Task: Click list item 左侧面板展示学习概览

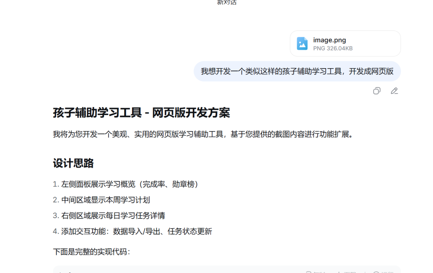Action: coord(129,184)
